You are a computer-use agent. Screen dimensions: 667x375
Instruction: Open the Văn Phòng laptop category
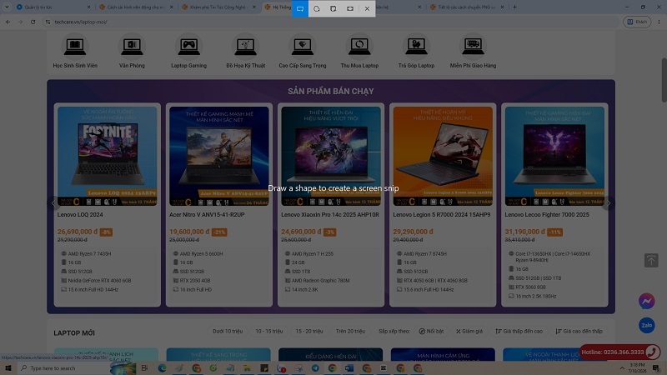[x=132, y=52]
